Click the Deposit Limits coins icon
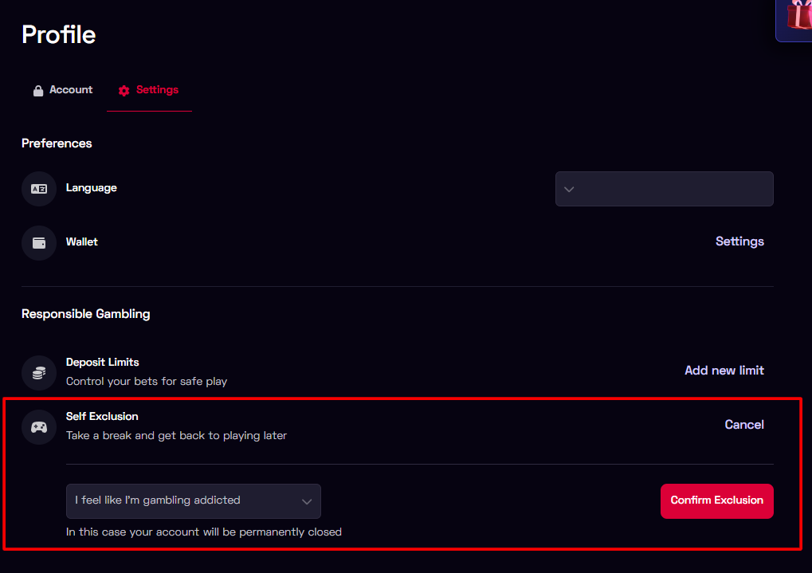The image size is (812, 573). 39,372
